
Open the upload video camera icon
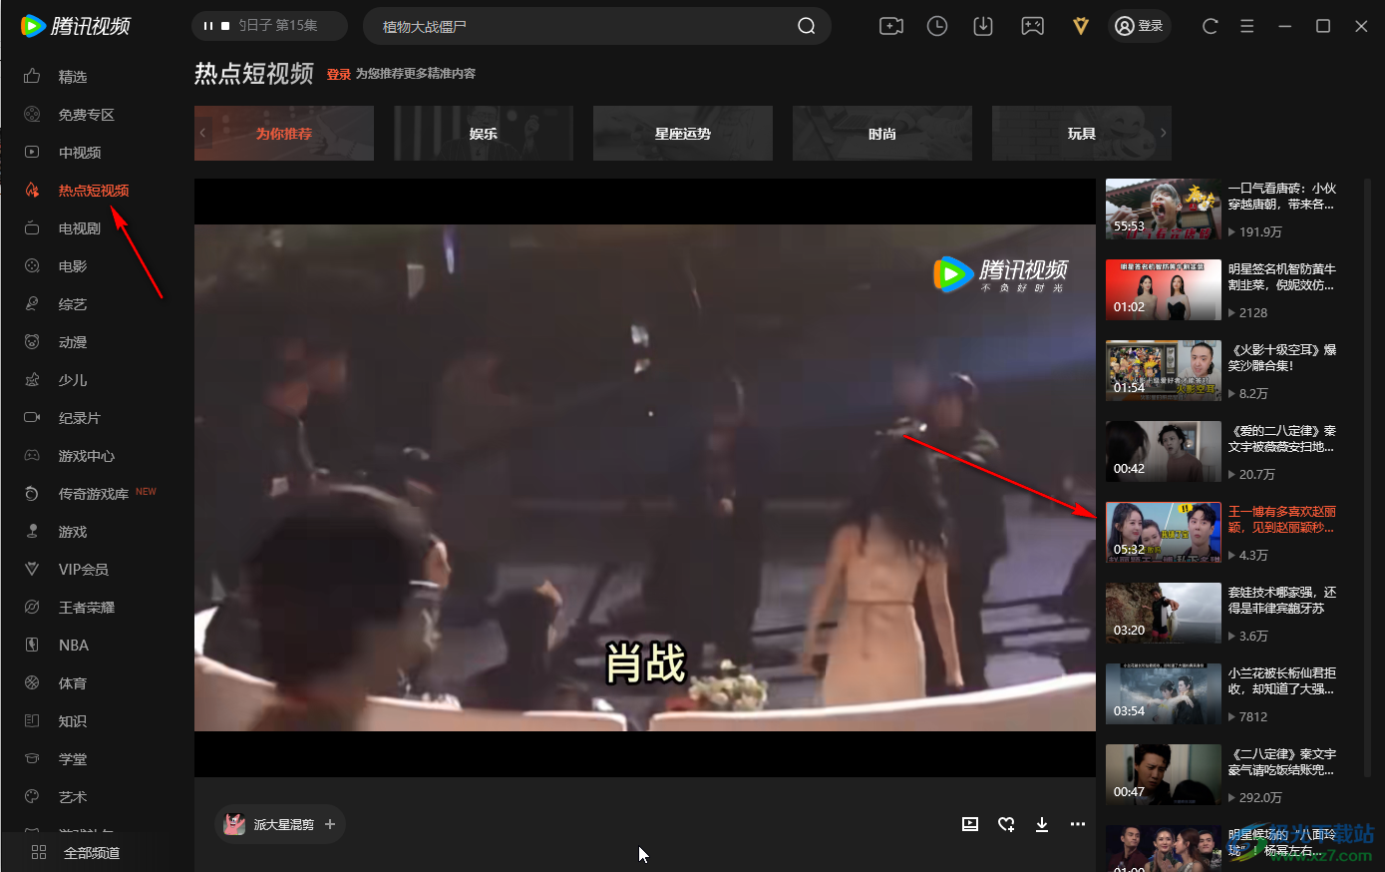point(890,26)
